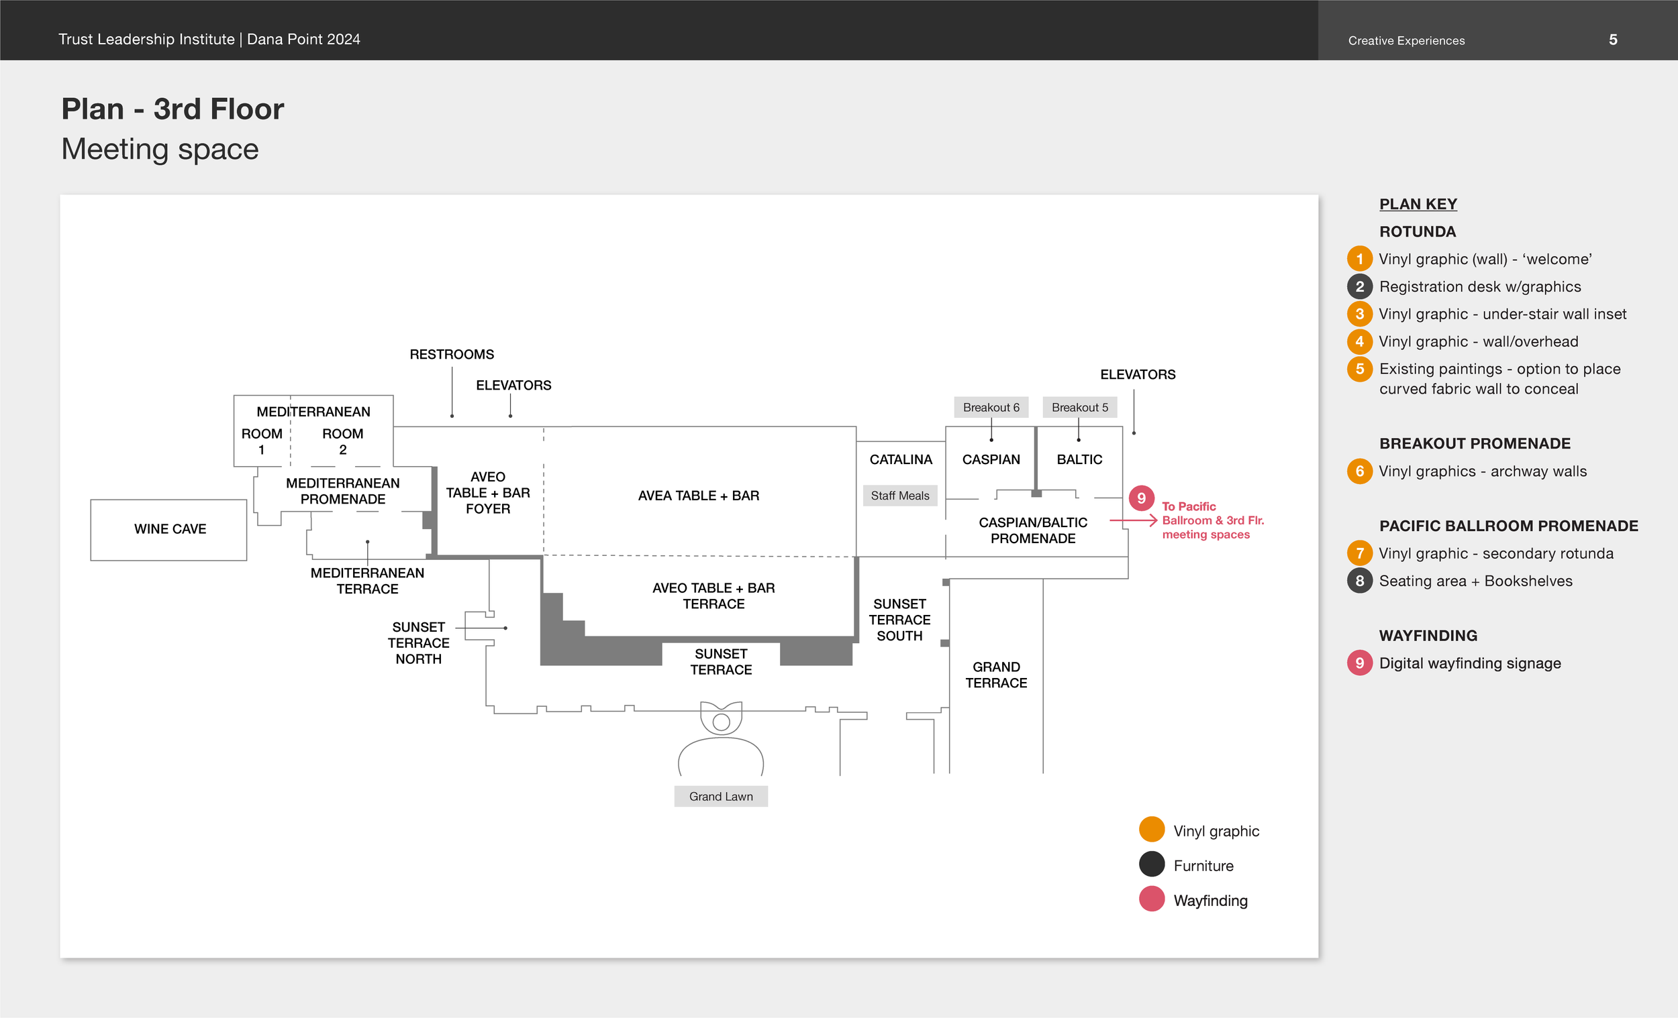Click the Breakout 6 label tag
Screen dimensions: 1678x1018
pos(991,407)
